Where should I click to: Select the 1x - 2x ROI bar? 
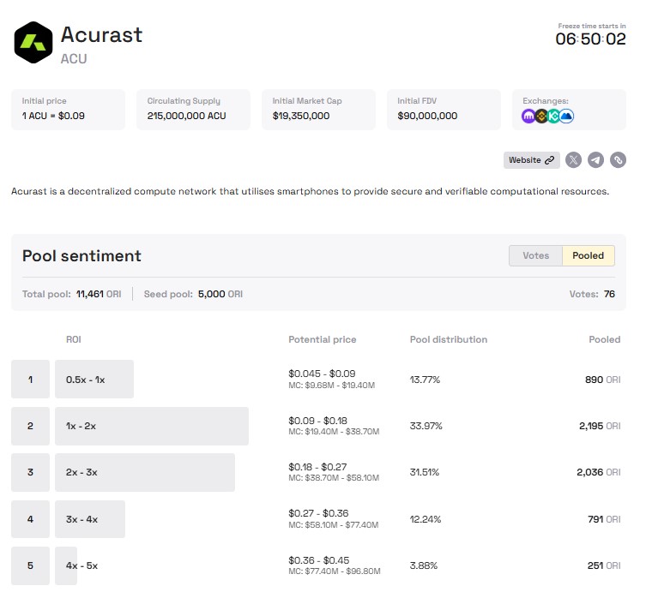152,426
